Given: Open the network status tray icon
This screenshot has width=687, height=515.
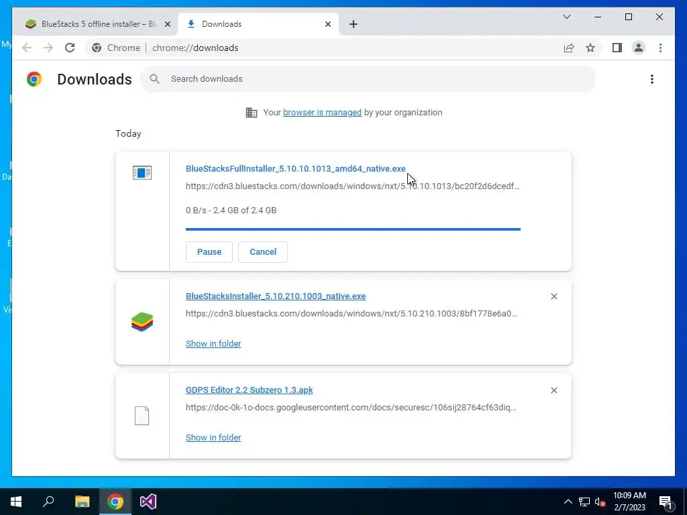Looking at the screenshot, I should [584, 502].
